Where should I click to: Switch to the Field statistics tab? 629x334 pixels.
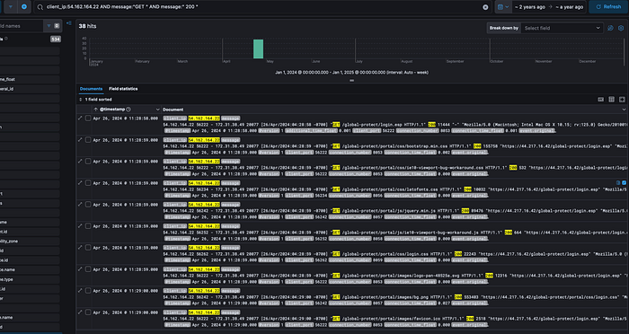(x=123, y=89)
